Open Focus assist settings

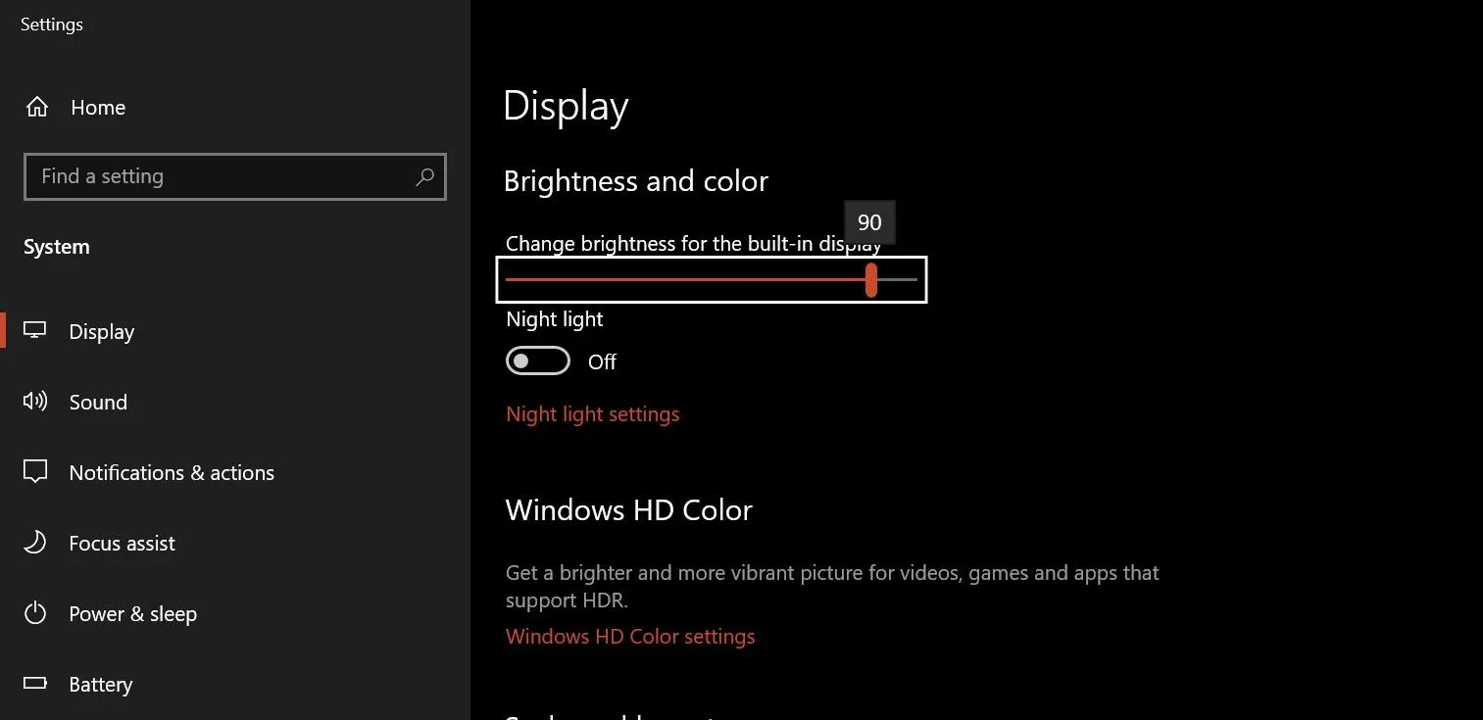point(122,543)
